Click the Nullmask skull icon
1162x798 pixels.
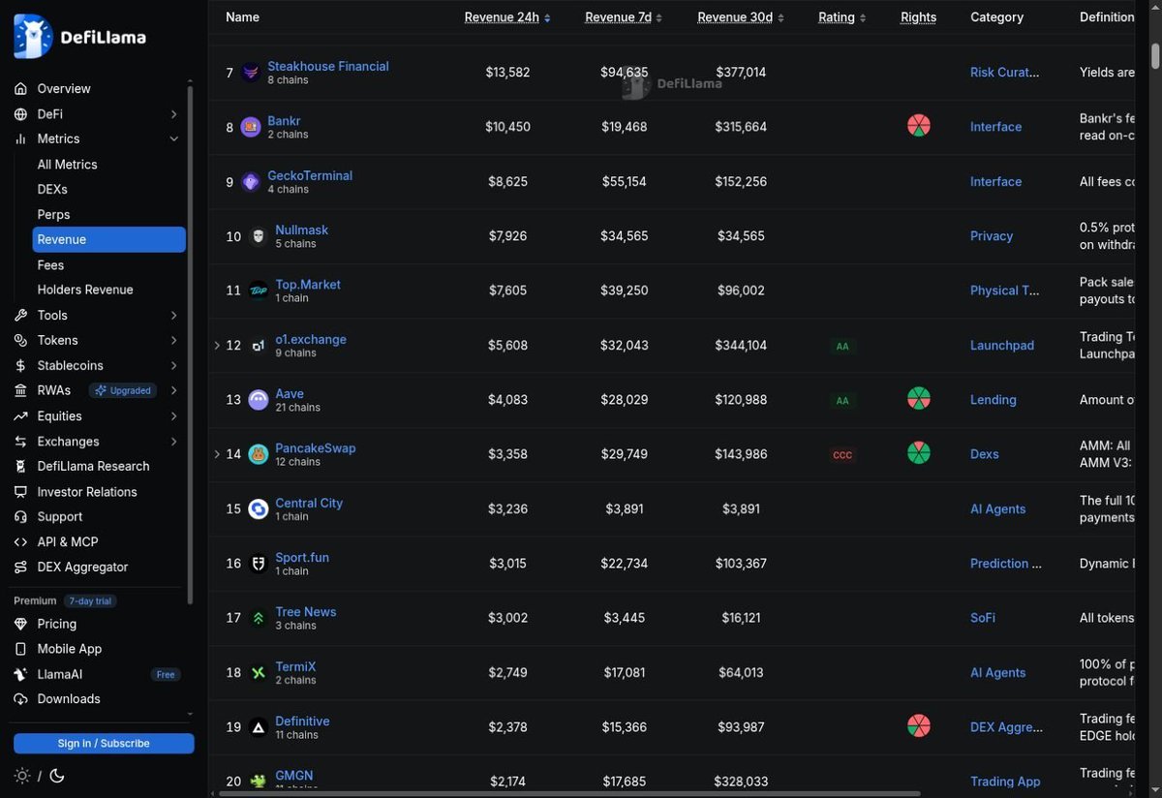[259, 236]
